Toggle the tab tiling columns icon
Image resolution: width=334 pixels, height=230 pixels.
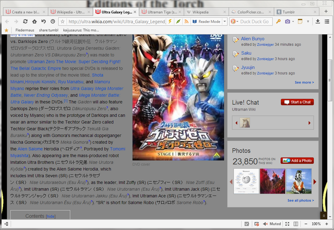pyautogui.click(x=296, y=224)
